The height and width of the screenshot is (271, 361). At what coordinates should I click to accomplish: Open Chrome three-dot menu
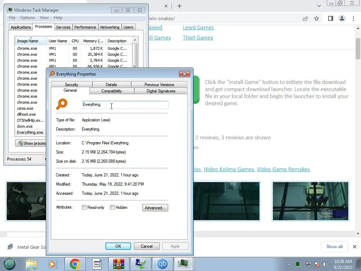click(353, 18)
